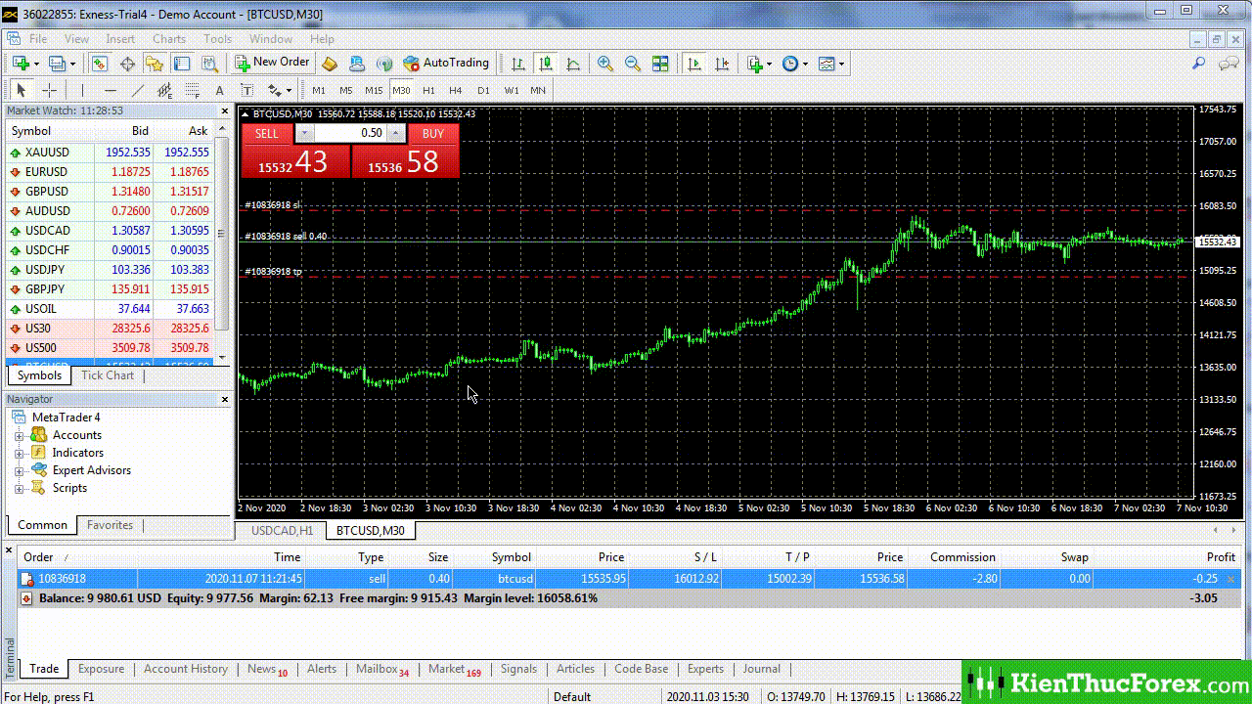The width and height of the screenshot is (1252, 704).
Task: Switch timeframe to H1
Action: [428, 90]
